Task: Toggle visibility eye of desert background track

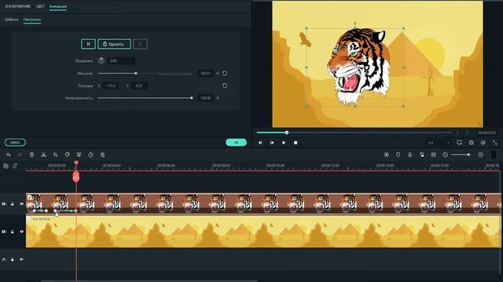Action: click(x=21, y=232)
